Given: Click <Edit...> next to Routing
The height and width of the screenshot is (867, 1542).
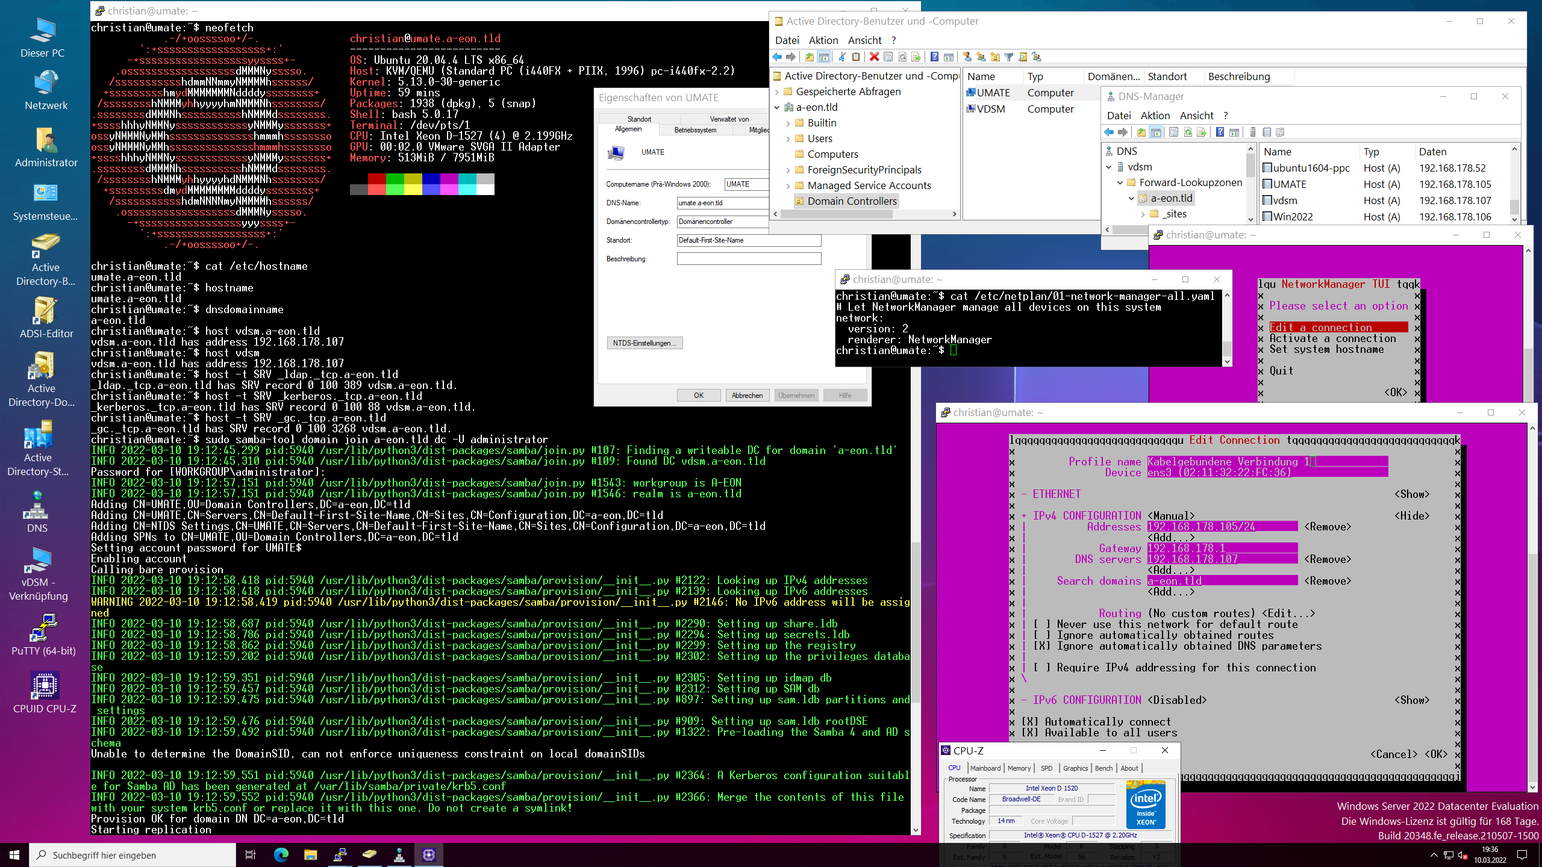Looking at the screenshot, I should point(1288,614).
